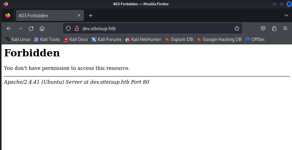292x150 pixels.
Task: Reload the current page
Action: coord(31,29)
